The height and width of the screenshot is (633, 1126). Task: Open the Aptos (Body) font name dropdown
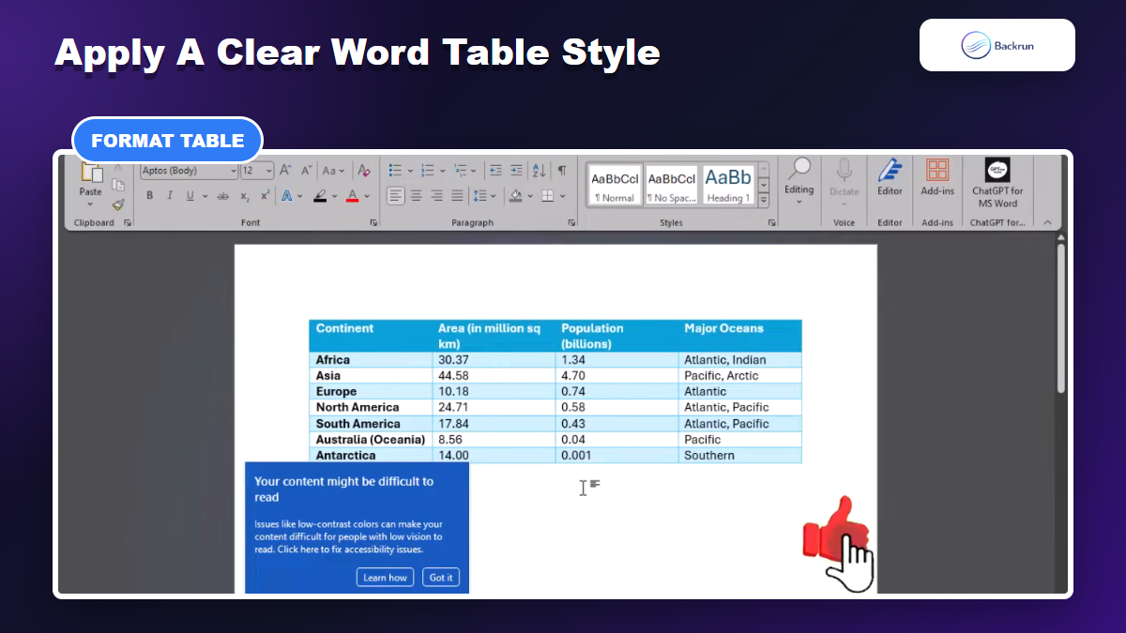[234, 171]
